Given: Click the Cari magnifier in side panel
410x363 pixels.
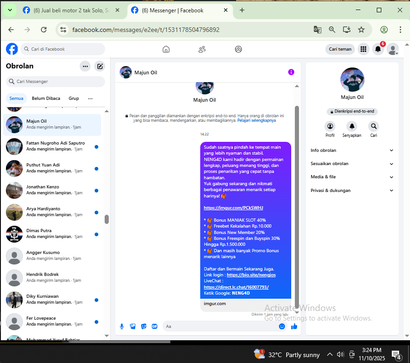Looking at the screenshot, I should tap(374, 126).
